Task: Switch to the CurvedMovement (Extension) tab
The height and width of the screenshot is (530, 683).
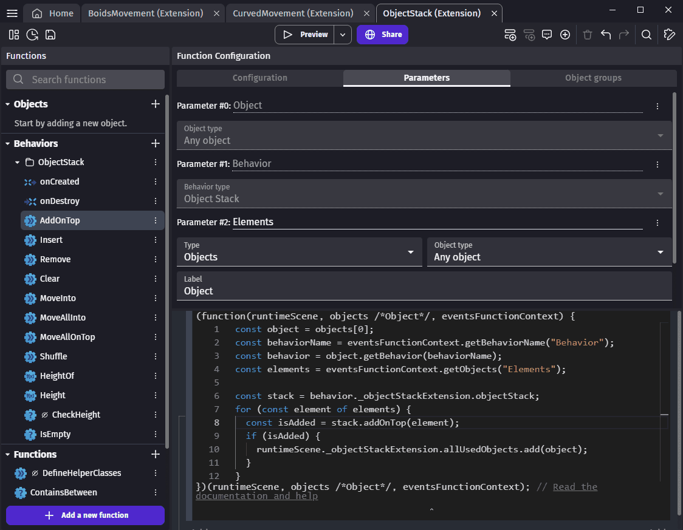Action: [293, 13]
